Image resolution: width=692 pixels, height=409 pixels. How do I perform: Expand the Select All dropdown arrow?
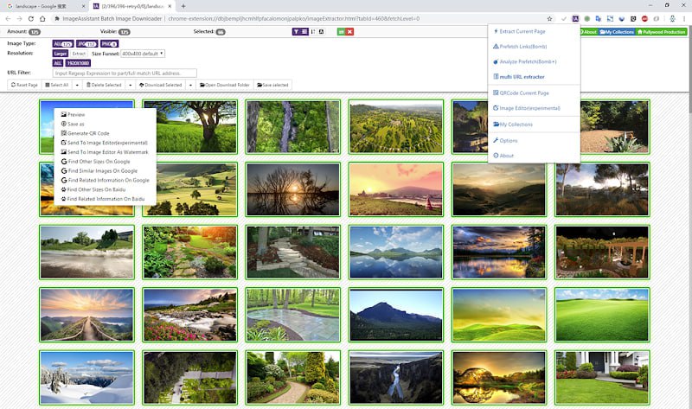pyautogui.click(x=76, y=85)
